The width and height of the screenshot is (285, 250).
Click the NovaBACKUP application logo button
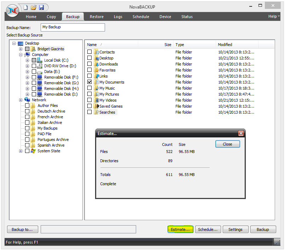point(12,11)
